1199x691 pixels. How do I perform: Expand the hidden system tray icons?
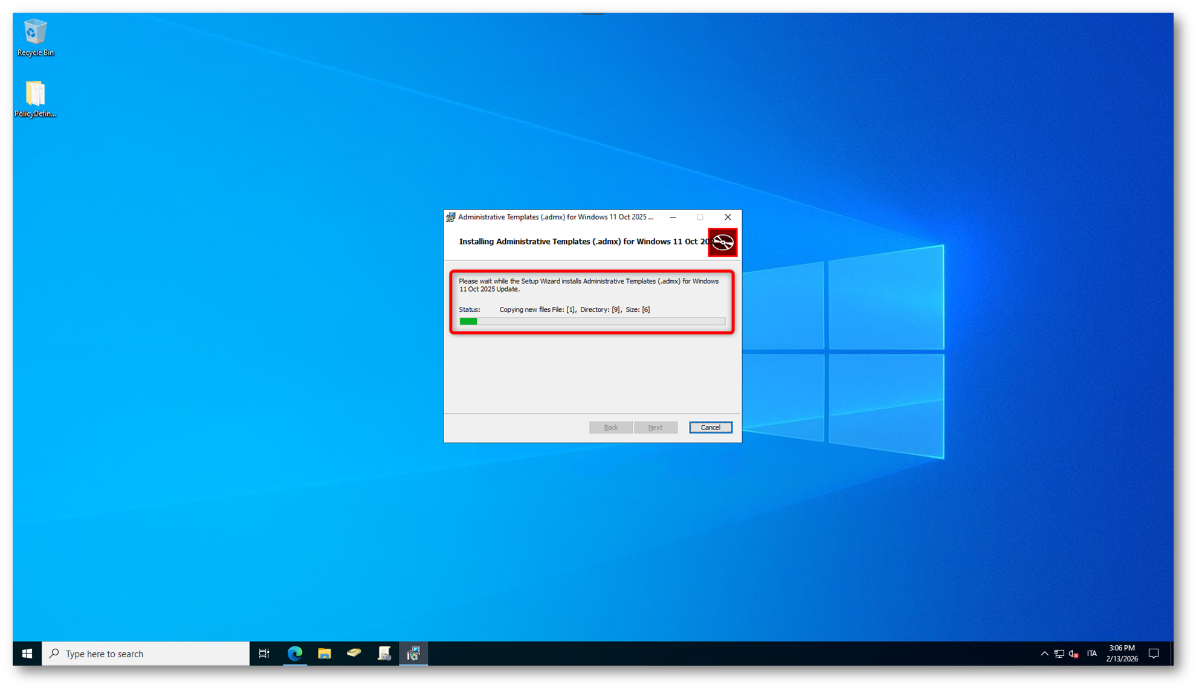[1044, 654]
